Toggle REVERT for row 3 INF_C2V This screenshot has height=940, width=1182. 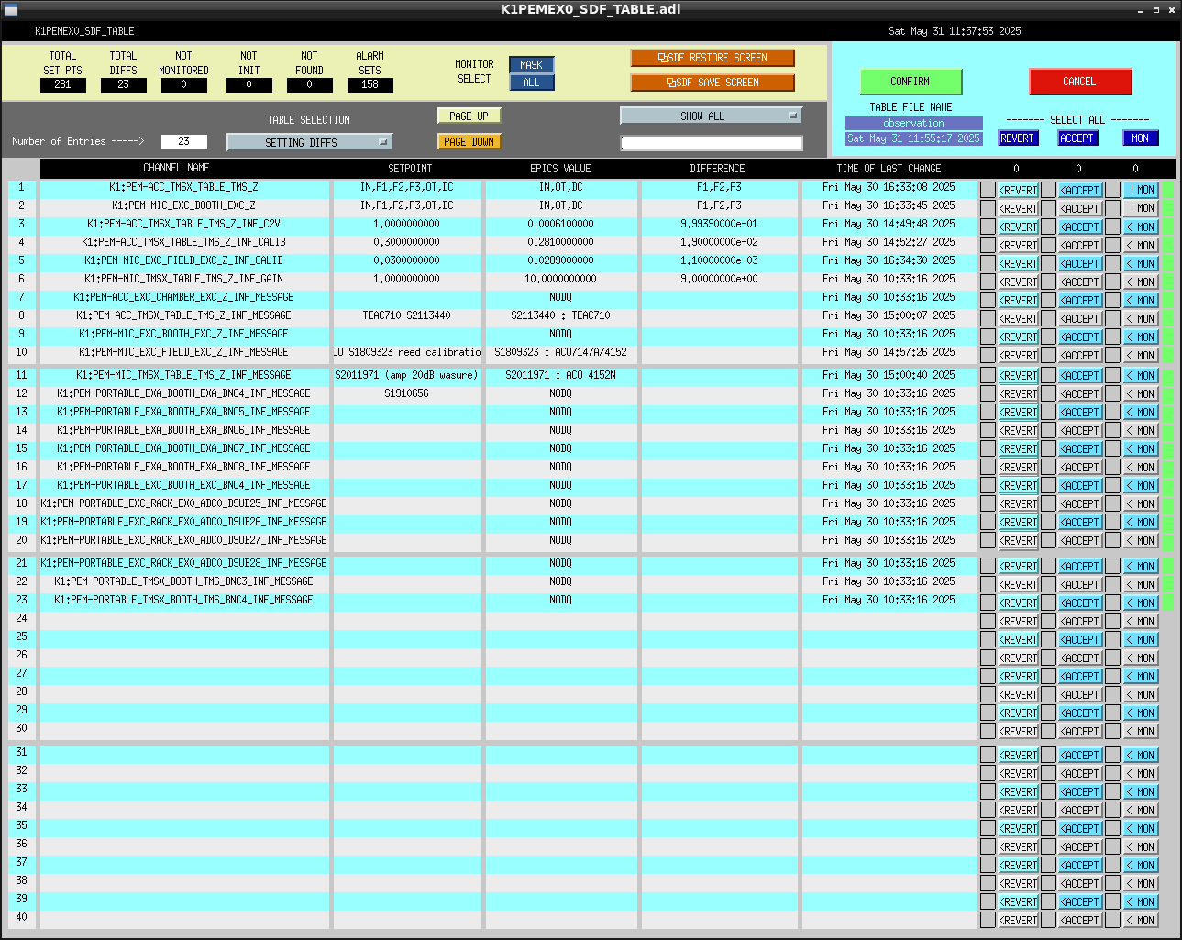[1018, 227]
